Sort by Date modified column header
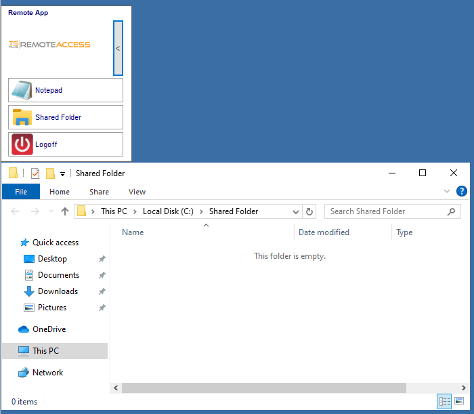This screenshot has width=474, height=414. (x=324, y=232)
